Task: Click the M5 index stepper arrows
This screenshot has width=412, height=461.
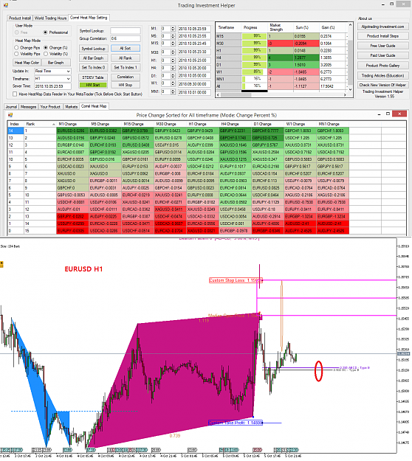Action: pos(173,36)
